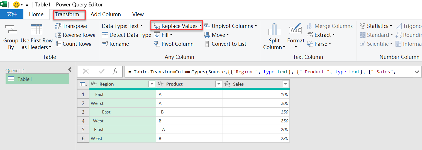Image resolution: width=422 pixels, height=150 pixels.
Task: Open the View ribbon tab
Action: click(x=138, y=14)
